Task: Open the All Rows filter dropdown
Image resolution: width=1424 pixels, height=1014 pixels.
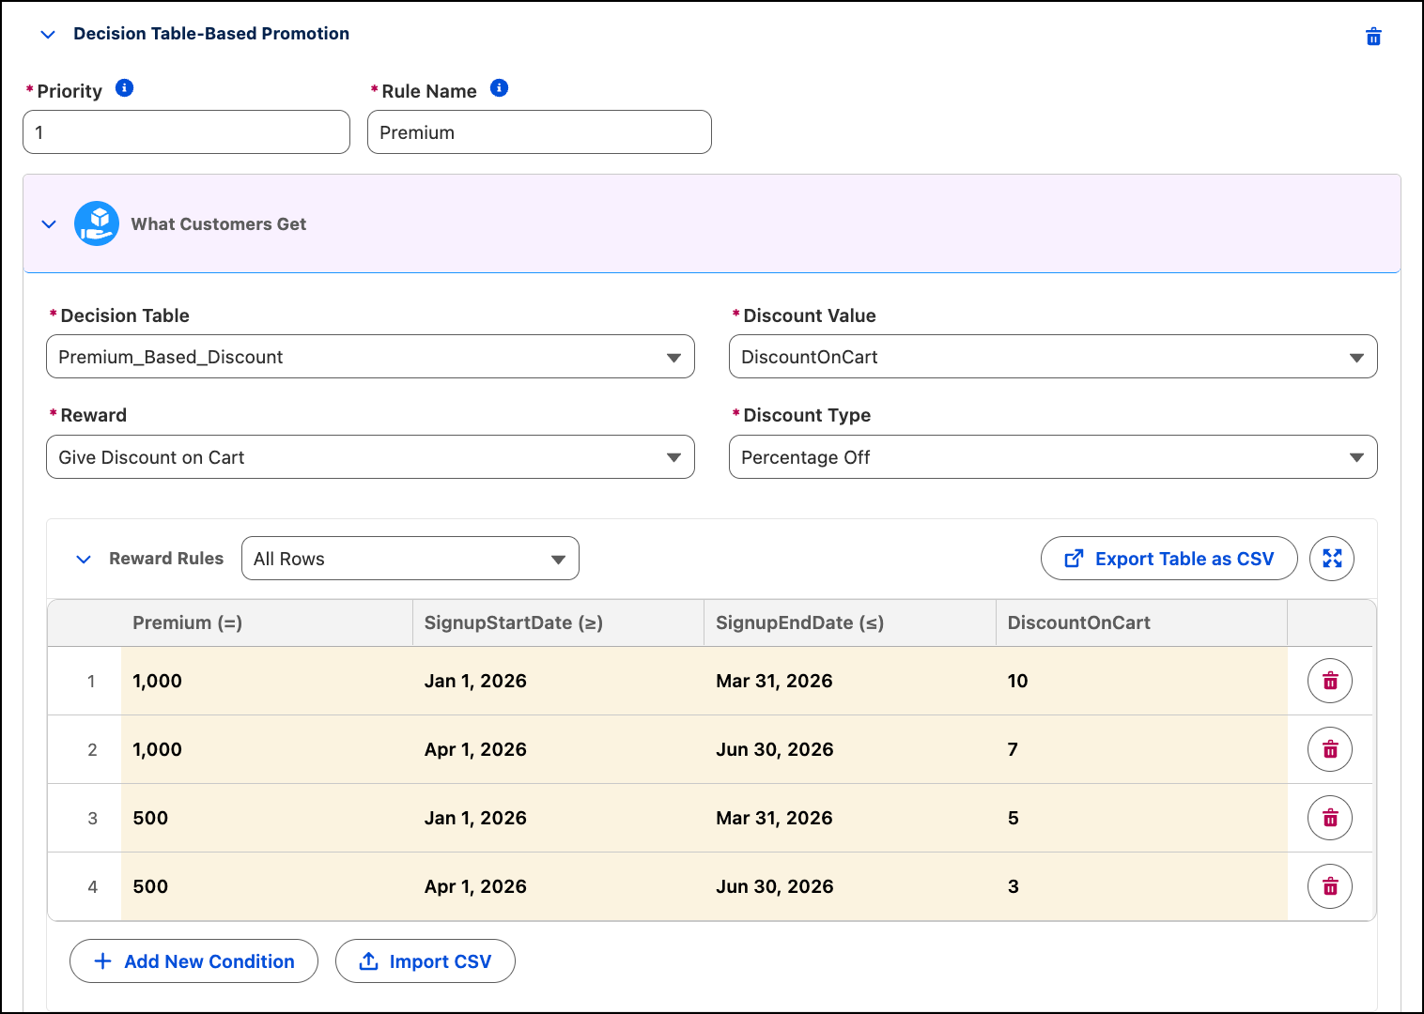Action: click(410, 559)
